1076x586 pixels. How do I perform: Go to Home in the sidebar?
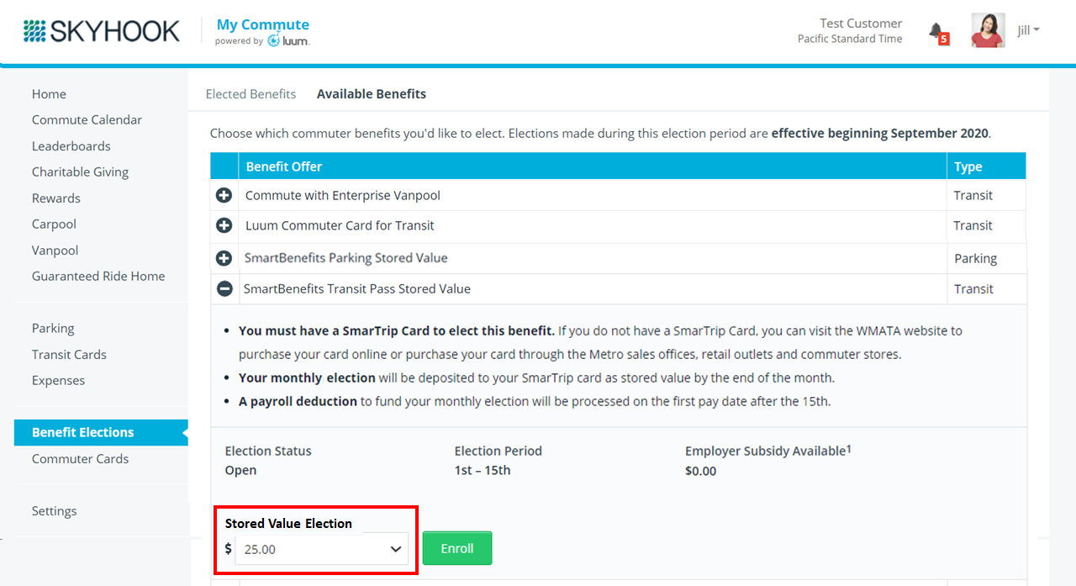click(x=49, y=94)
